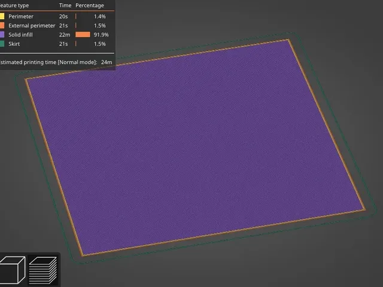Screen dimensions: 383x287
Task: Click the 1.4% Perimeter percentage
Action: [x=100, y=16]
